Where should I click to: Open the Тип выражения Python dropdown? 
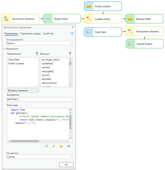click(x=40, y=43)
